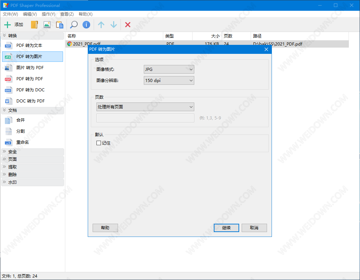360x280 pixels.
Task: Click the red X remove icon
Action: (128, 25)
